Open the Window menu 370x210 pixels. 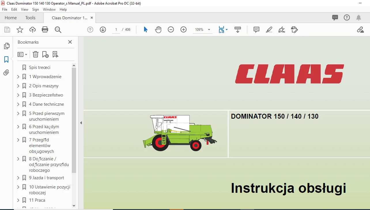click(x=49, y=9)
